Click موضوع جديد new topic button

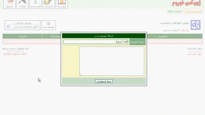pos(48,25)
